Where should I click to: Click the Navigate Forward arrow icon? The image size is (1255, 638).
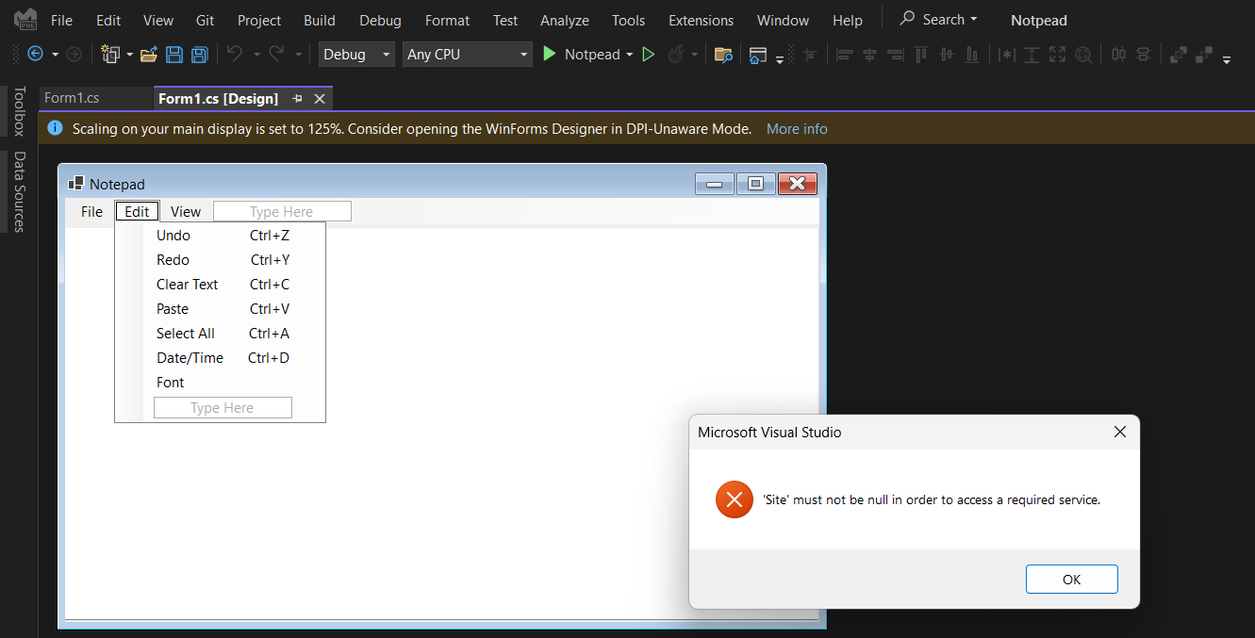(74, 55)
